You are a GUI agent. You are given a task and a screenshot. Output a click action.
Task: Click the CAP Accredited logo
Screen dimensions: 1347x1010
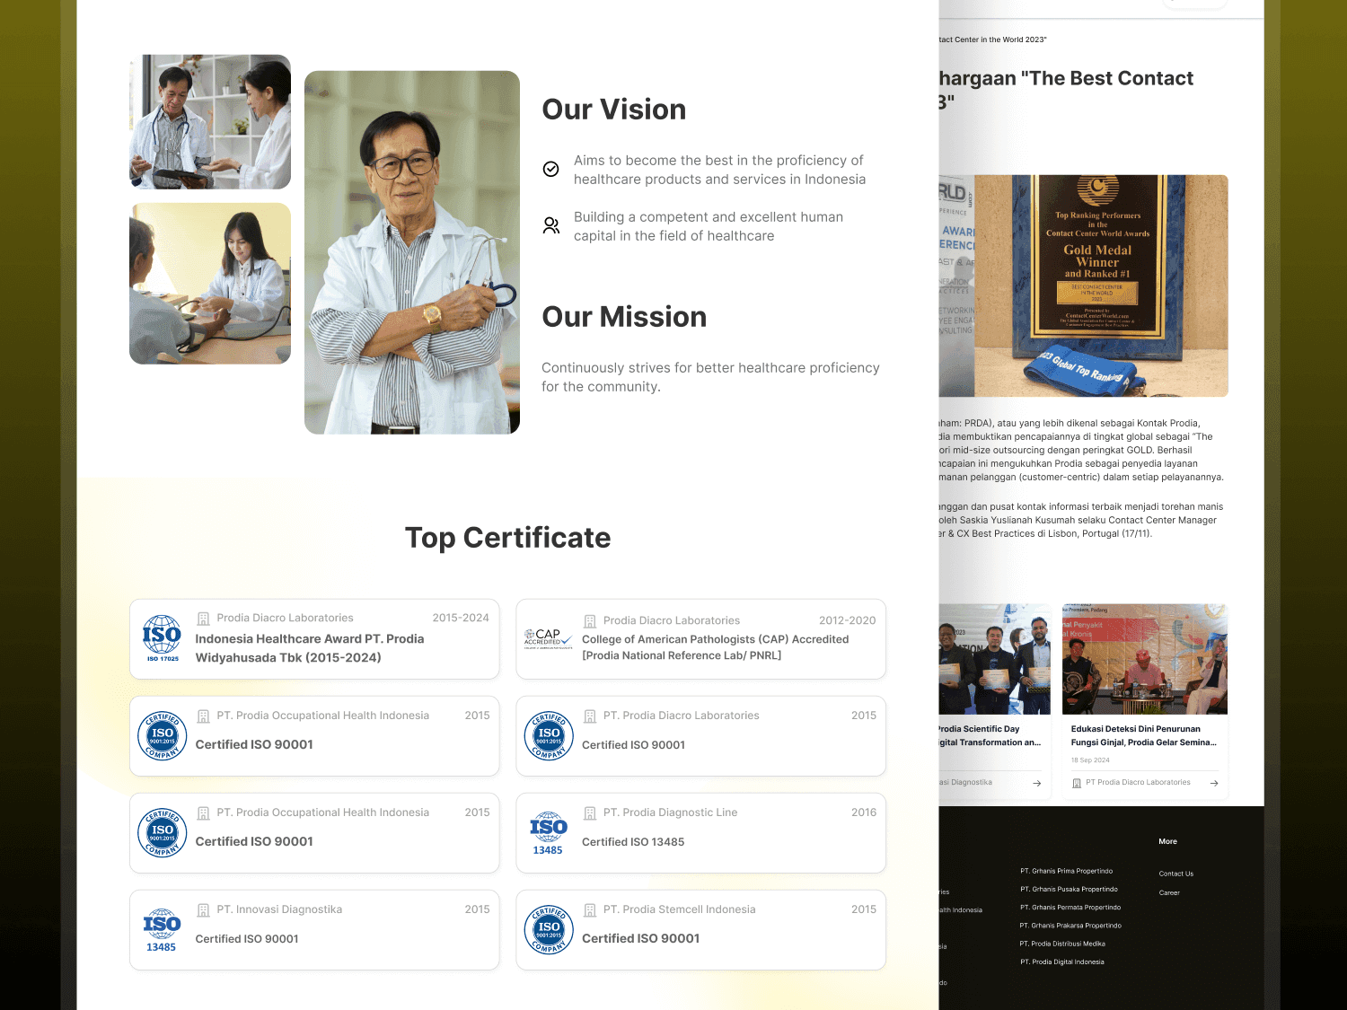point(547,639)
